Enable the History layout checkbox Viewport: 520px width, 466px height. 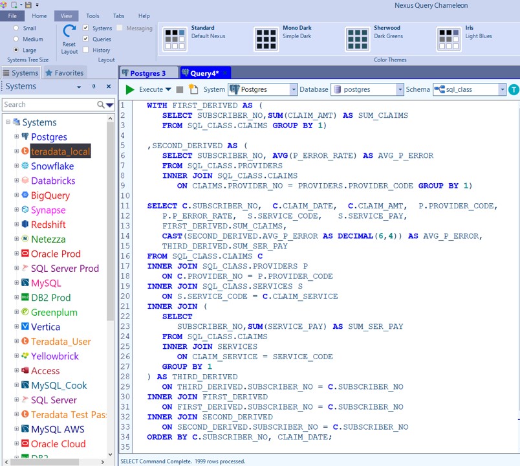(x=86, y=50)
